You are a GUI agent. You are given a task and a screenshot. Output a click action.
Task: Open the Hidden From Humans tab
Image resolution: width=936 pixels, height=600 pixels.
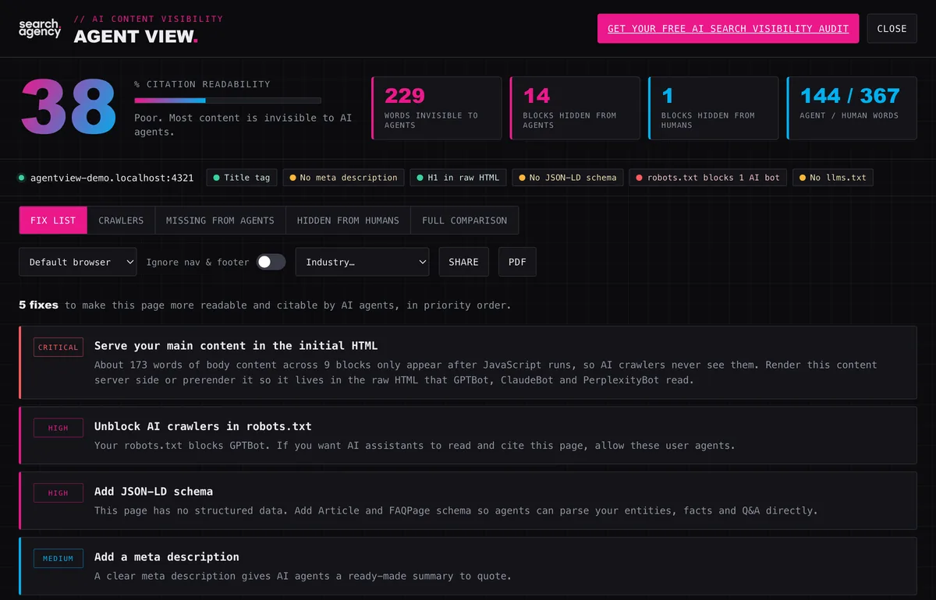(x=348, y=221)
